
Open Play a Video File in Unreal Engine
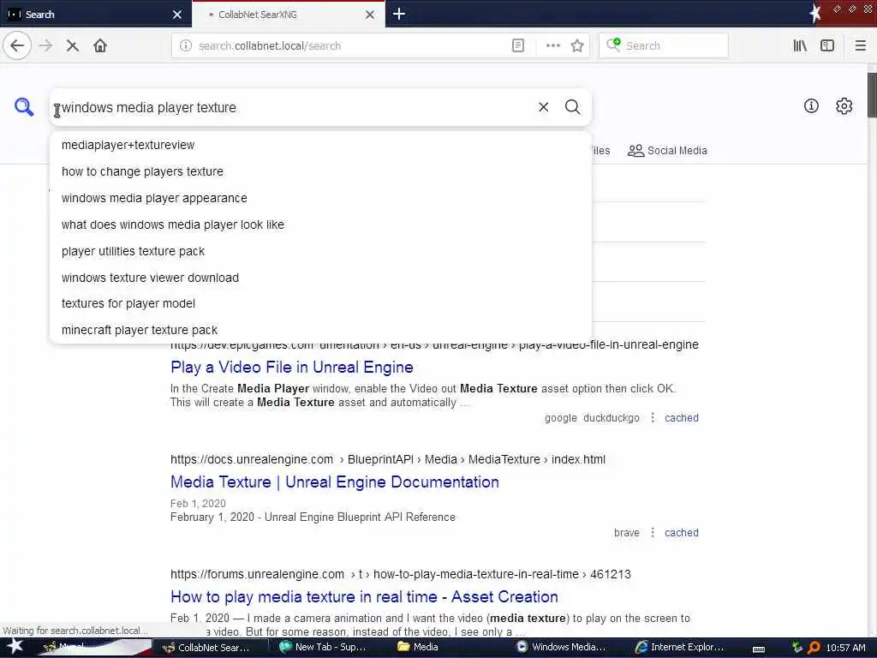(292, 367)
